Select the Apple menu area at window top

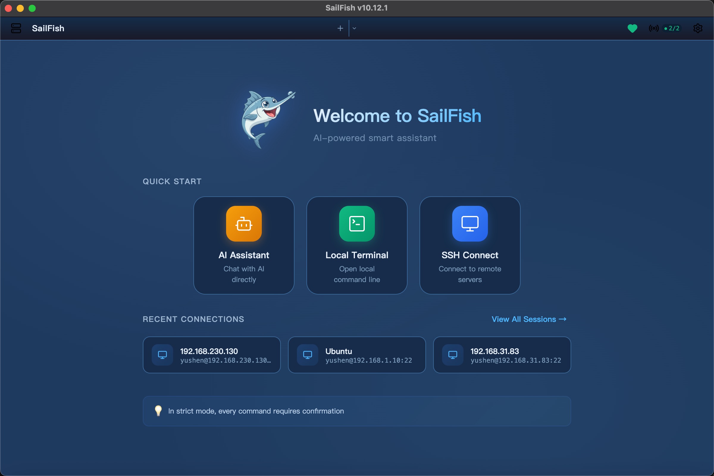coord(357,8)
